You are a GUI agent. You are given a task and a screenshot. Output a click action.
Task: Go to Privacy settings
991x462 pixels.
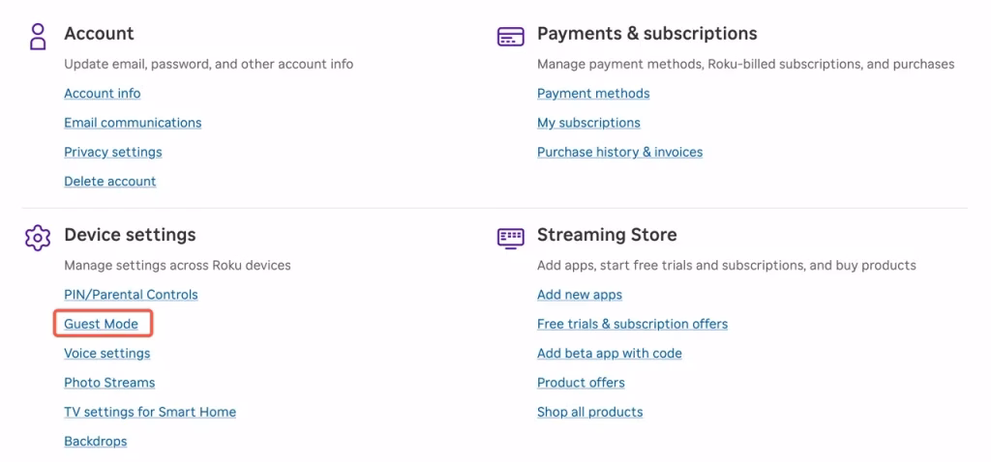point(113,152)
